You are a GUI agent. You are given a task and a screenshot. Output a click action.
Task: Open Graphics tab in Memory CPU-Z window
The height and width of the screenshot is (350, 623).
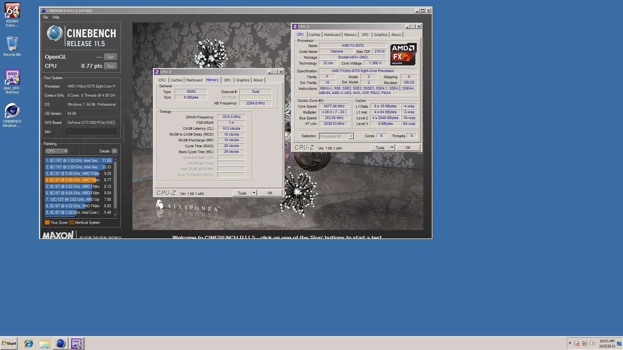(x=243, y=80)
